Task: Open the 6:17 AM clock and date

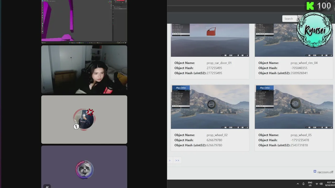Action: 330,184
